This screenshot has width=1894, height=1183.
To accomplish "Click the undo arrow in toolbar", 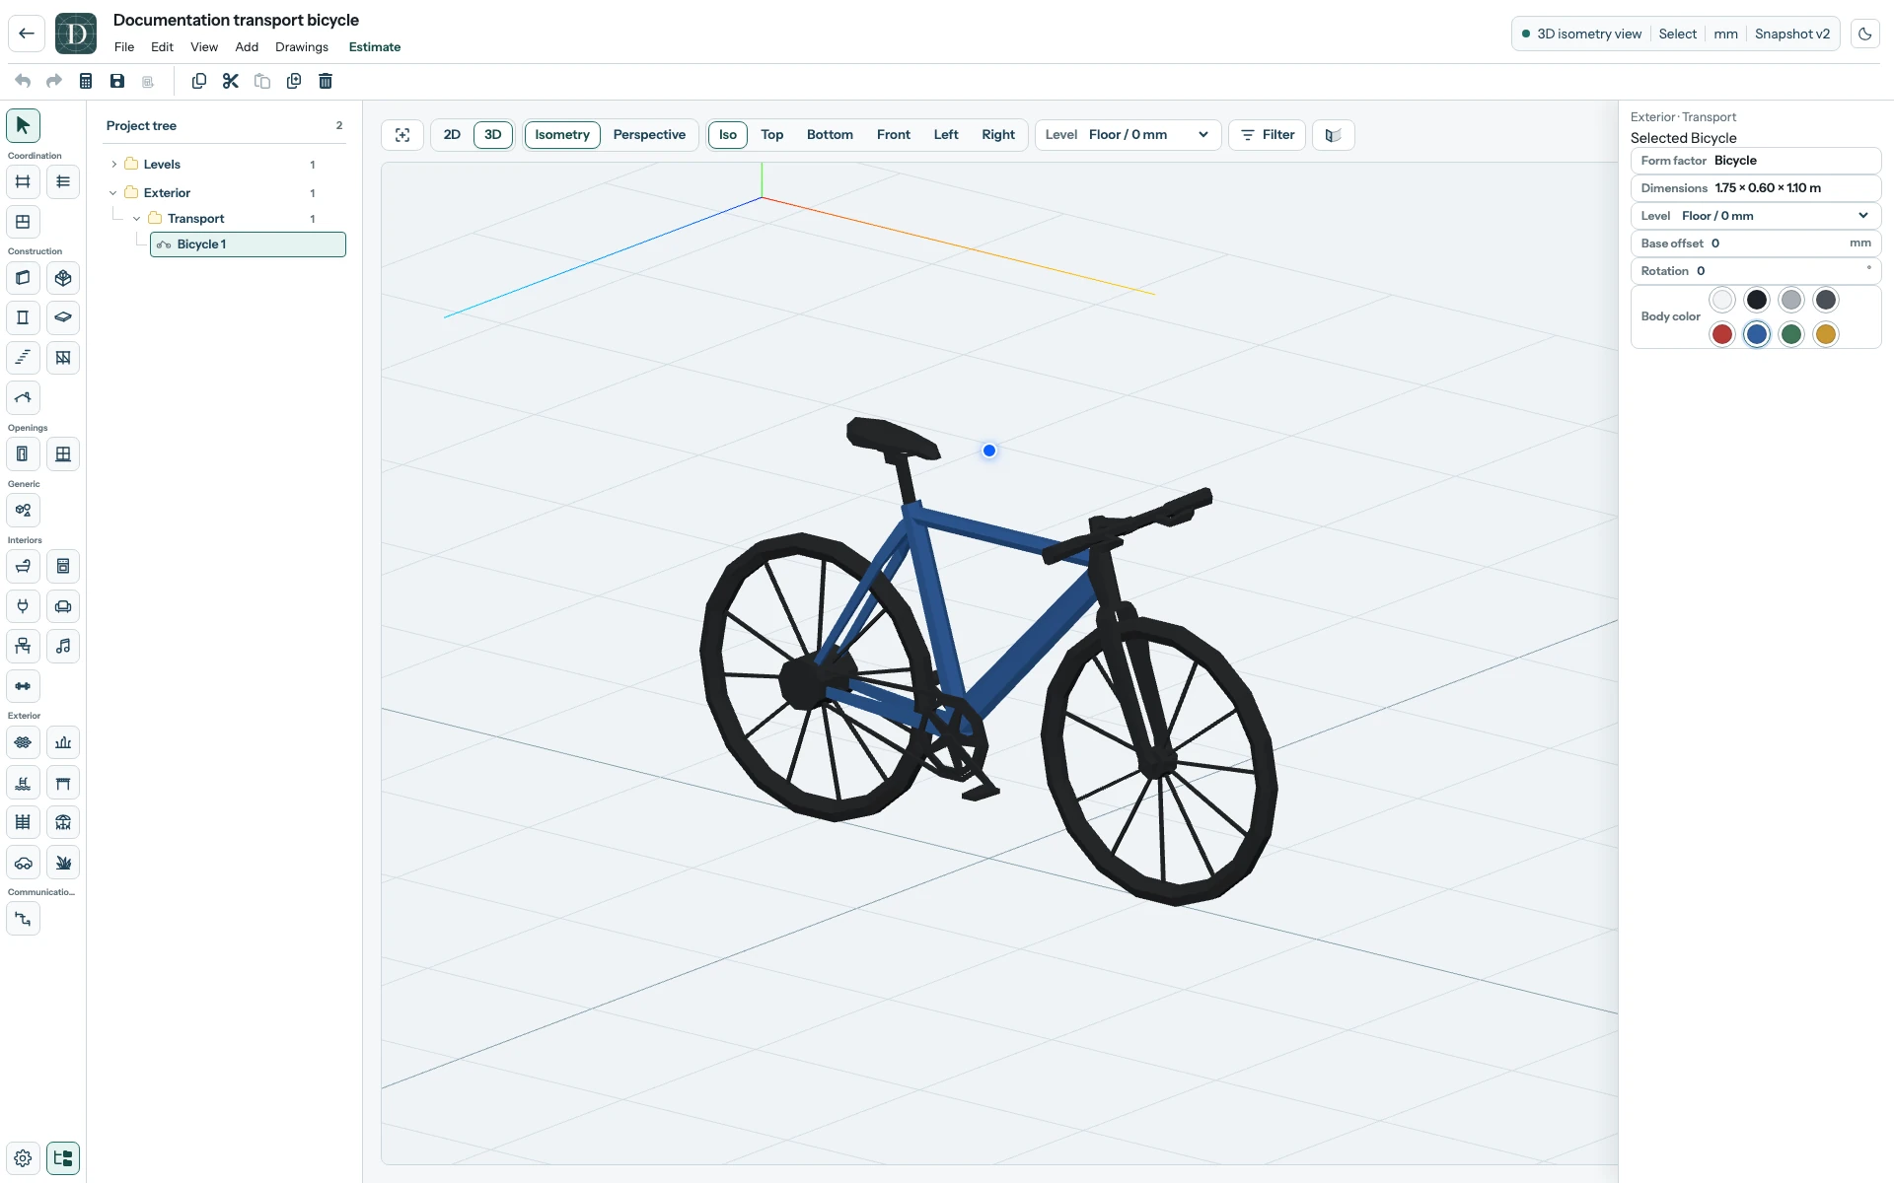I will click(23, 81).
